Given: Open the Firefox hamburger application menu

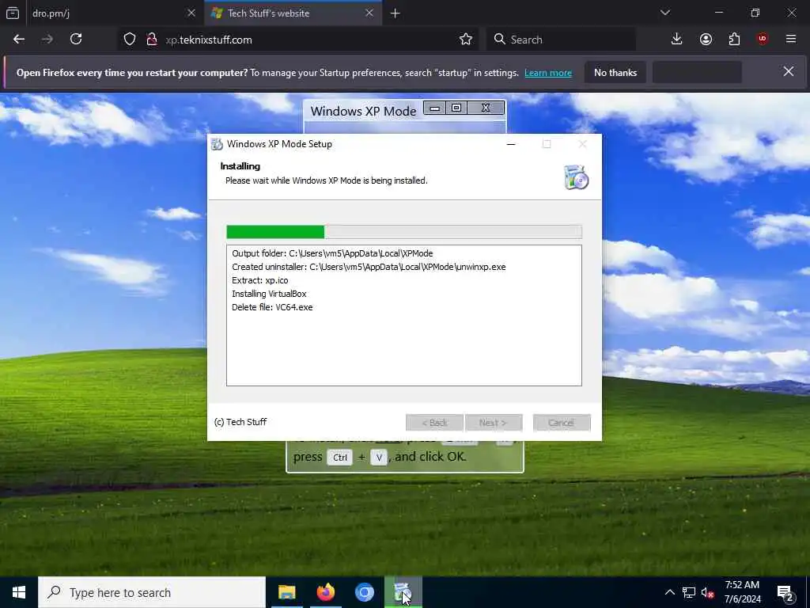Looking at the screenshot, I should pos(791,40).
